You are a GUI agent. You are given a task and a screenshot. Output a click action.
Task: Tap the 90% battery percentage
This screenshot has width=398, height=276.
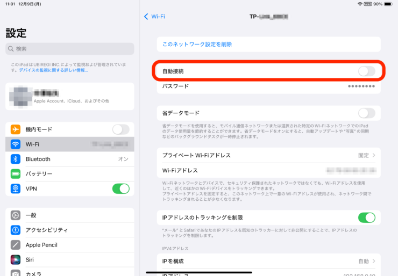(x=378, y=4)
